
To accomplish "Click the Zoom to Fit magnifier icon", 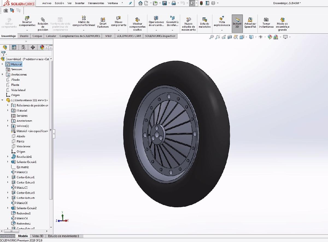I will point(212,37).
